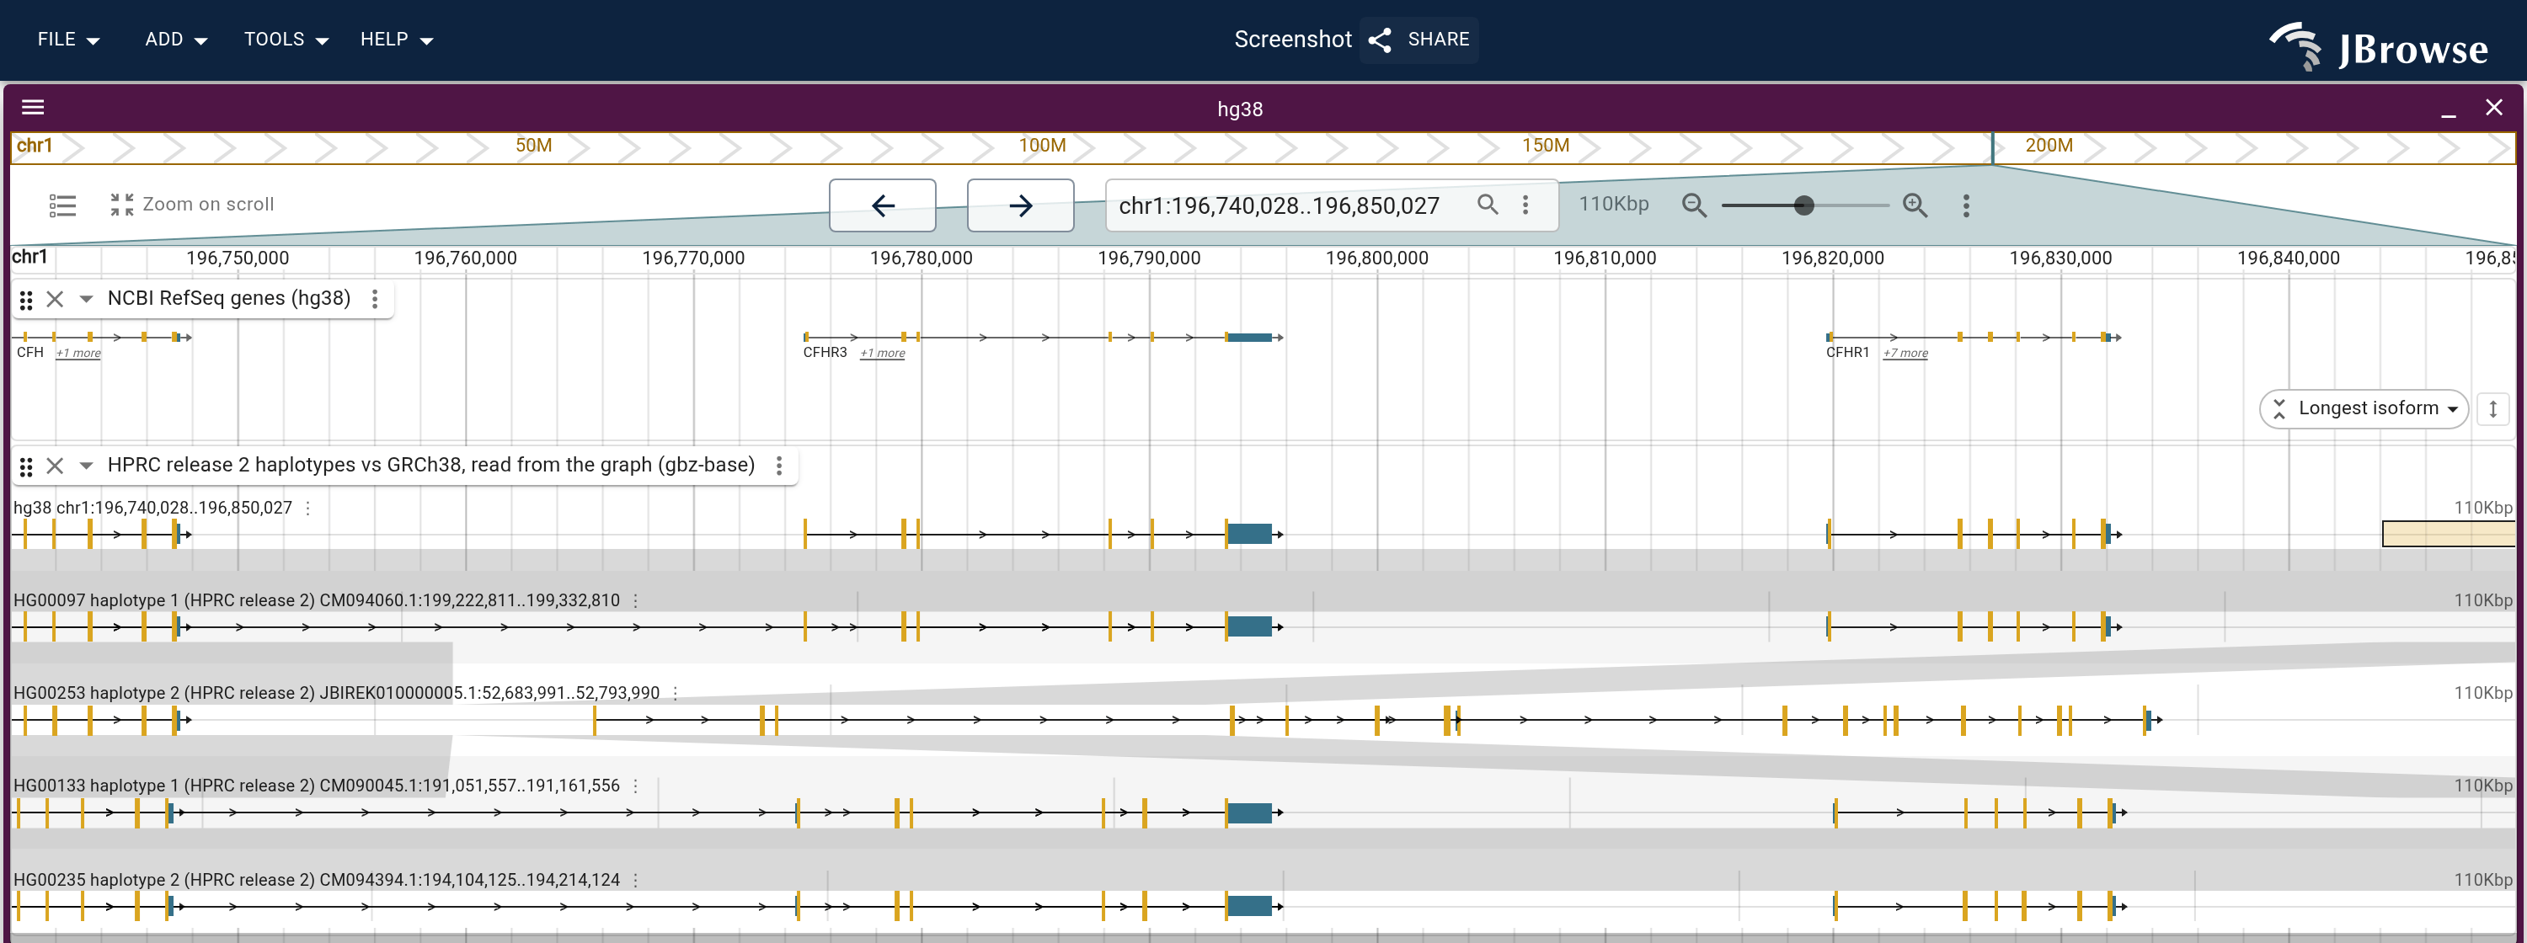The width and height of the screenshot is (2527, 943).
Task: Open the TOOLS menu
Action: click(286, 40)
